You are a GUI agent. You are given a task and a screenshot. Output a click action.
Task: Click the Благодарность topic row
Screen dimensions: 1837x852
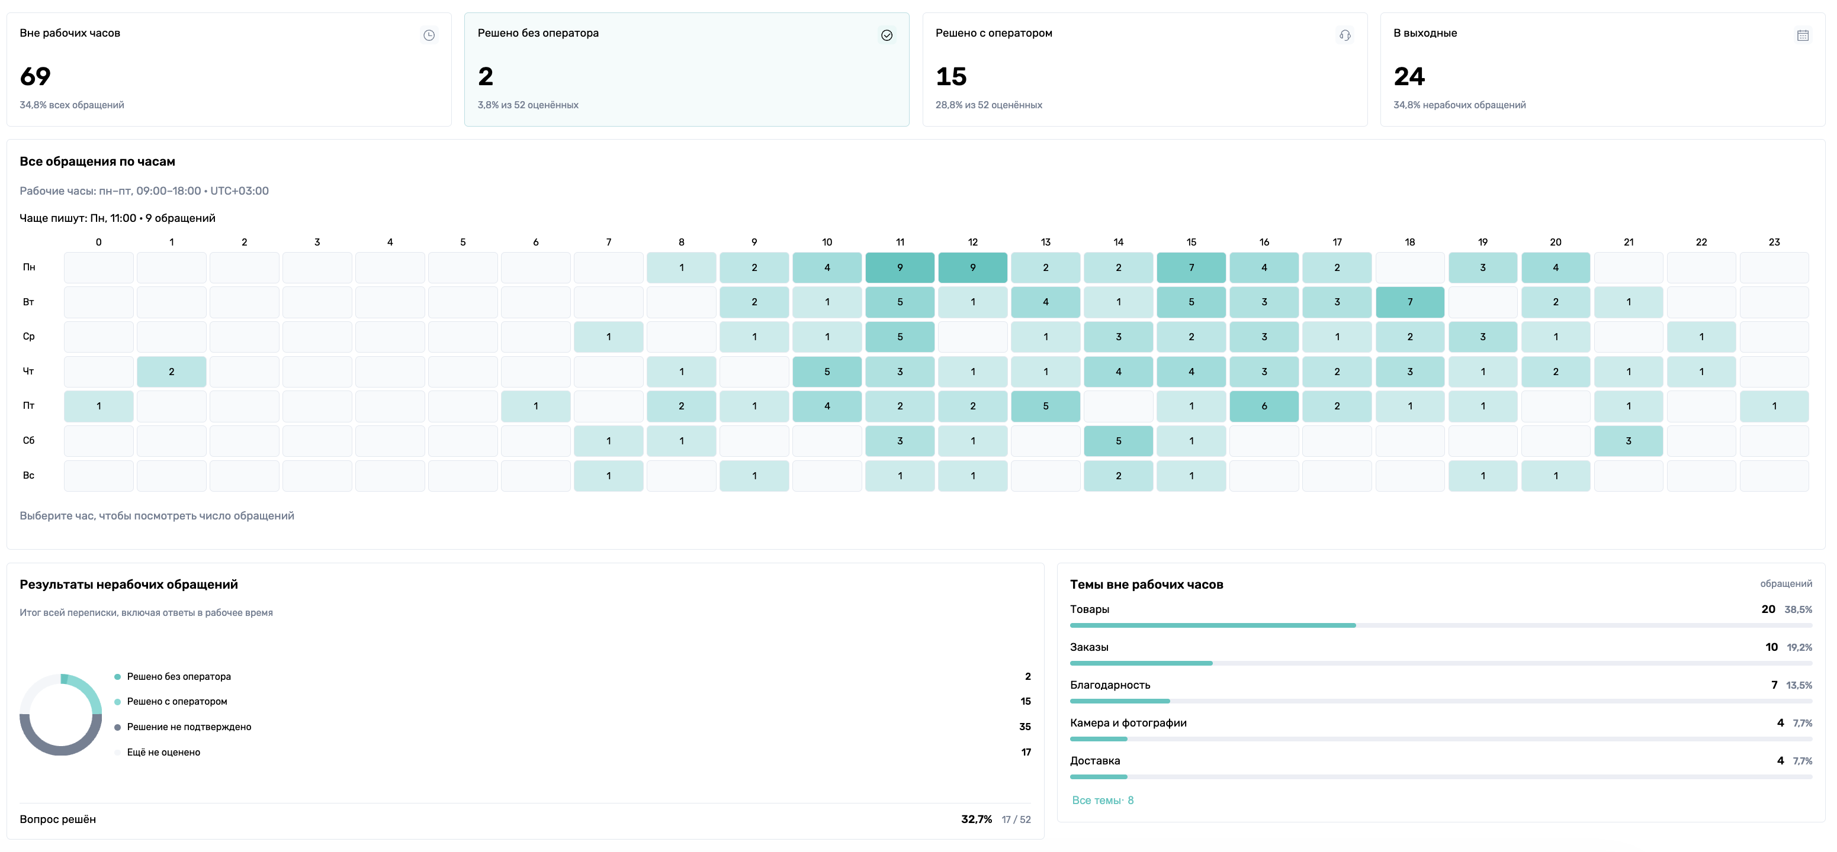click(x=1440, y=691)
